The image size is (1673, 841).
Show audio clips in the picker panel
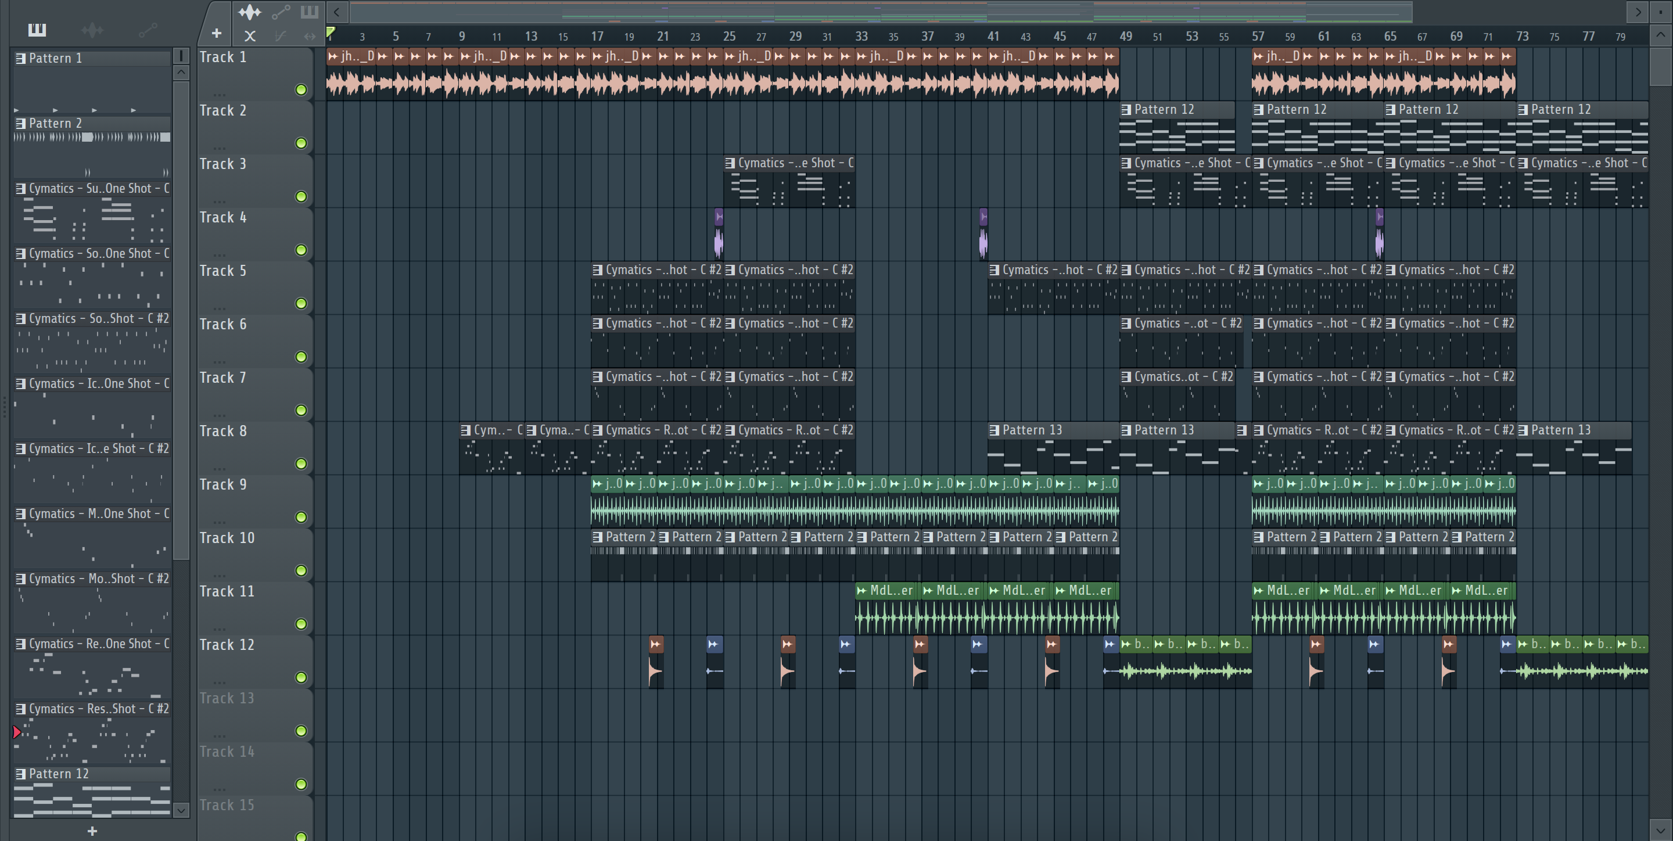92,30
